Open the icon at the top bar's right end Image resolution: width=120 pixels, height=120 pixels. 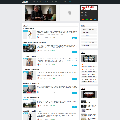point(96,2)
